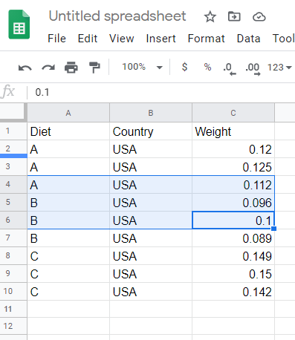Click the Redo arrow icon
295x340 pixels.
click(x=48, y=68)
